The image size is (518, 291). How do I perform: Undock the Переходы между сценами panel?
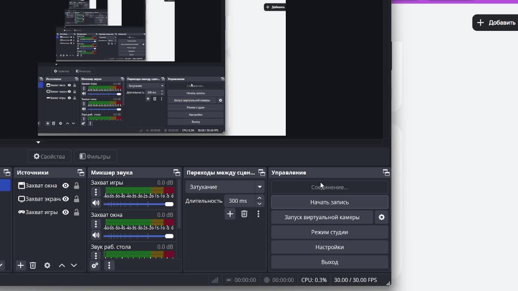click(262, 173)
